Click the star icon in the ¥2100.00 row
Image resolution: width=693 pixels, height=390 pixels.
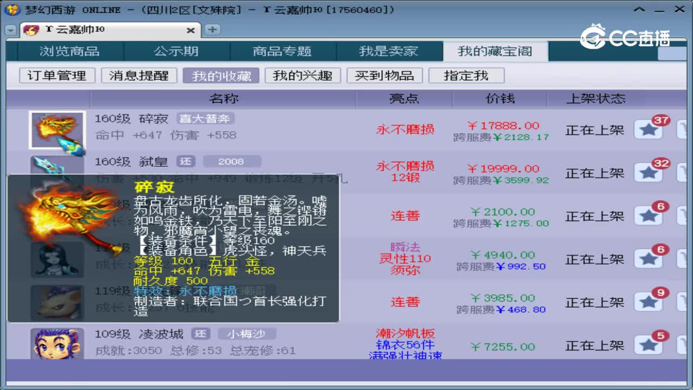[x=648, y=217]
